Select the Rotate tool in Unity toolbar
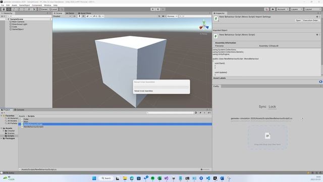This screenshot has height=182, width=323. pyautogui.click(x=14, y=9)
